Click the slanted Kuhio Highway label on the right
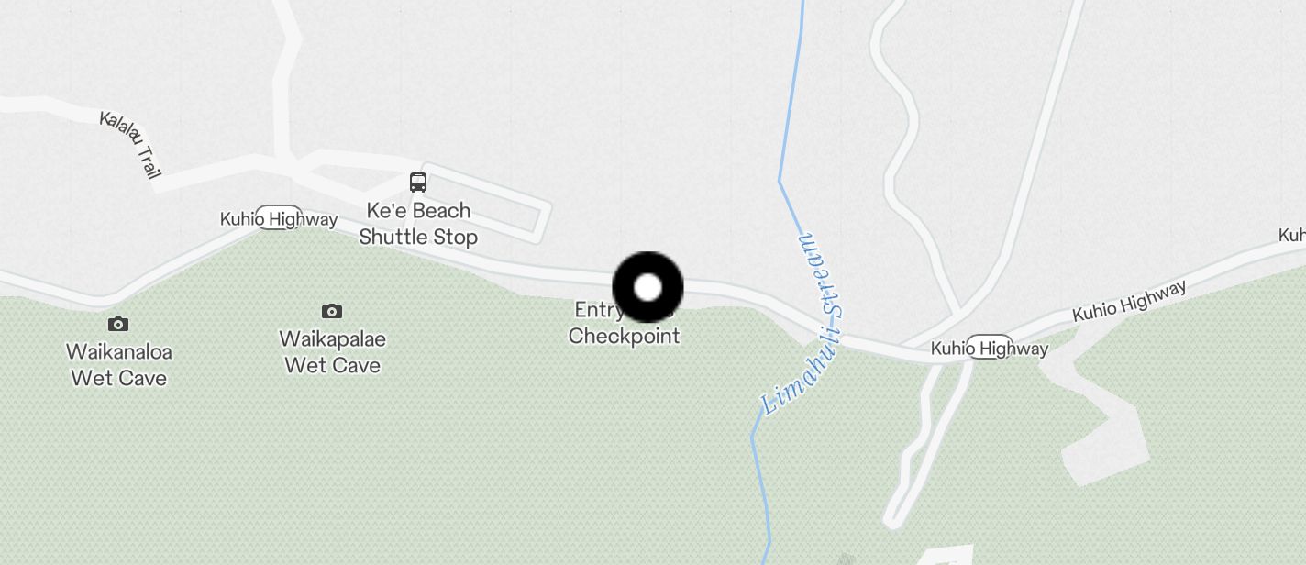Image resolution: width=1306 pixels, height=565 pixels. click(1129, 302)
